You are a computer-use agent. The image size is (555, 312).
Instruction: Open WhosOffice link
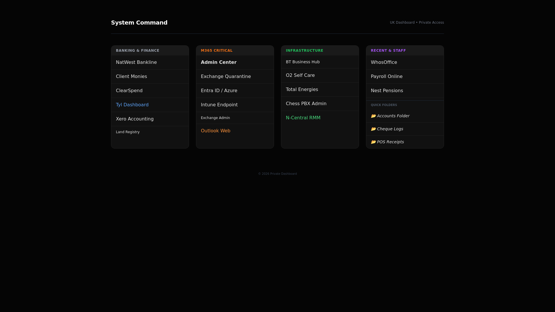(x=405, y=62)
